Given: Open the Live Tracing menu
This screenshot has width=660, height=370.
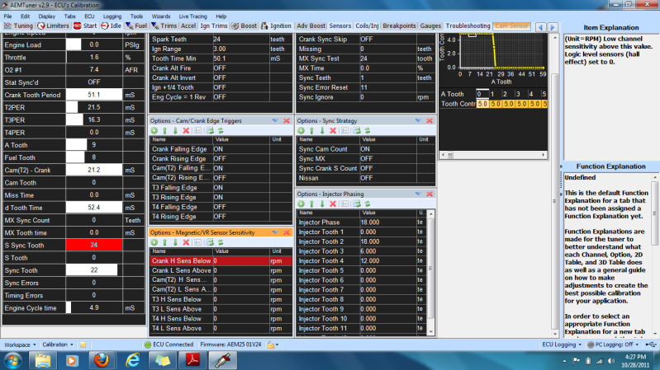Looking at the screenshot, I should pyautogui.click(x=192, y=16).
